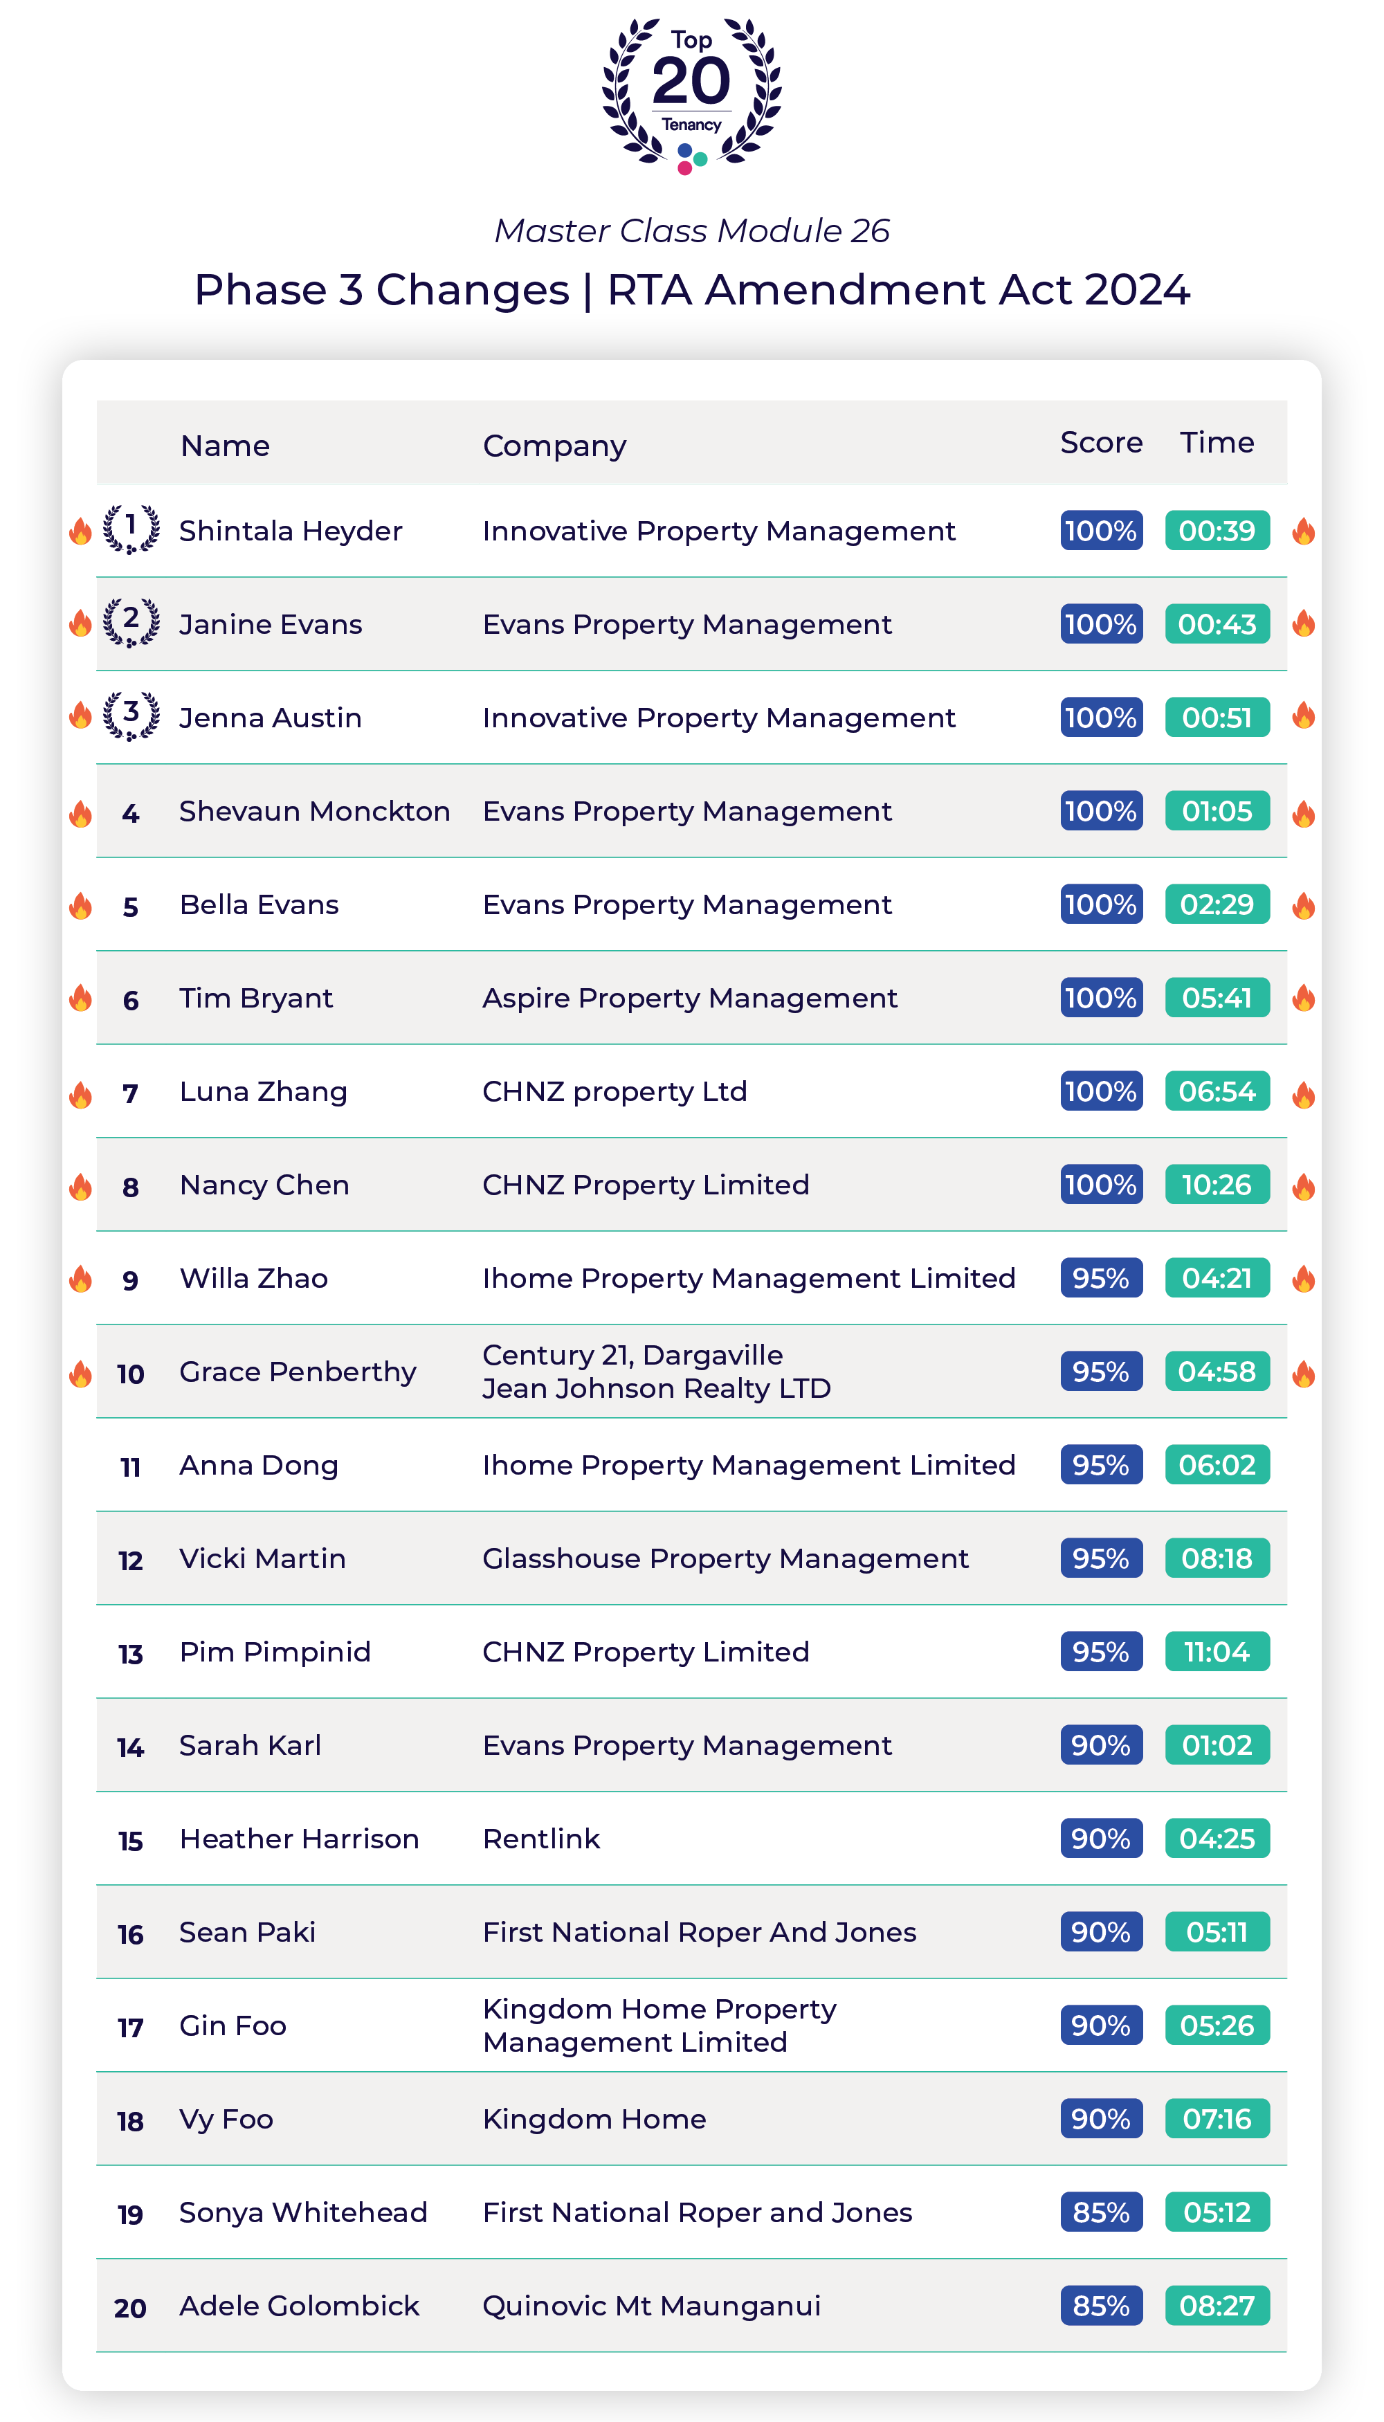Select the name Luna Zhang
The width and height of the screenshot is (1384, 2422).
coord(263,1091)
